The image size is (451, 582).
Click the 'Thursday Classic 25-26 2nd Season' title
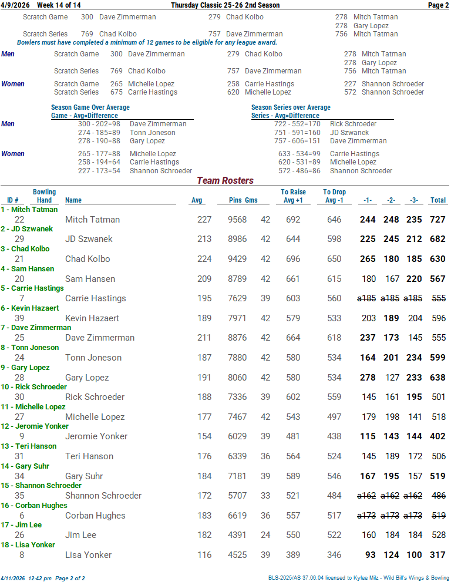[x=225, y=5]
